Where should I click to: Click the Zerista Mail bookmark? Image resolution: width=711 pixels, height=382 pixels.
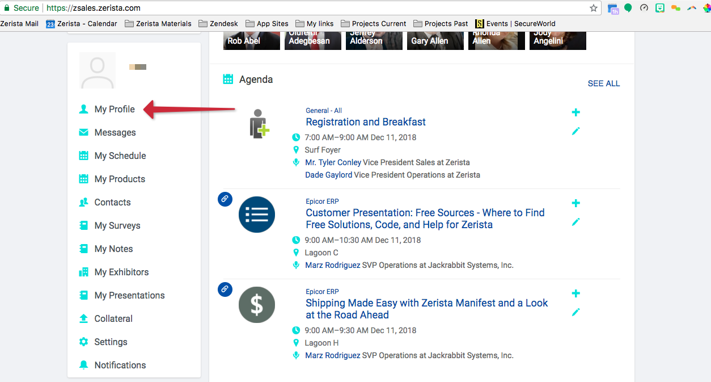[x=19, y=24]
